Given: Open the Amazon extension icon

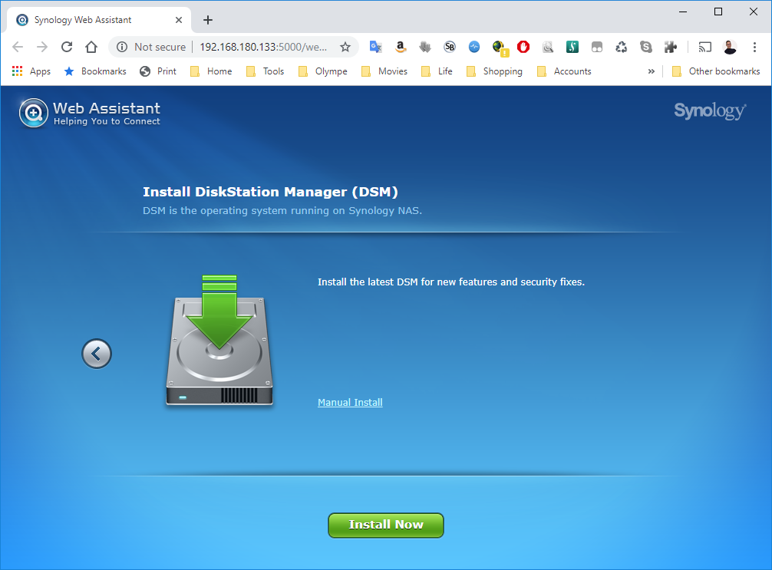Looking at the screenshot, I should click(401, 47).
